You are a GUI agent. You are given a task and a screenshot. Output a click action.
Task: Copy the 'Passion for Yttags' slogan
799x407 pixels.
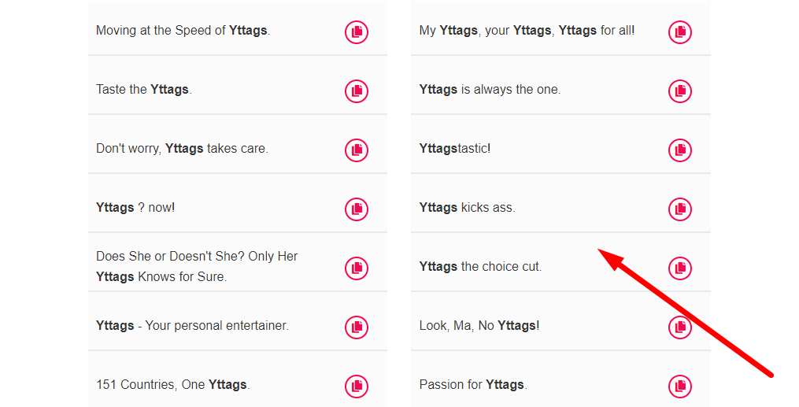coord(680,387)
